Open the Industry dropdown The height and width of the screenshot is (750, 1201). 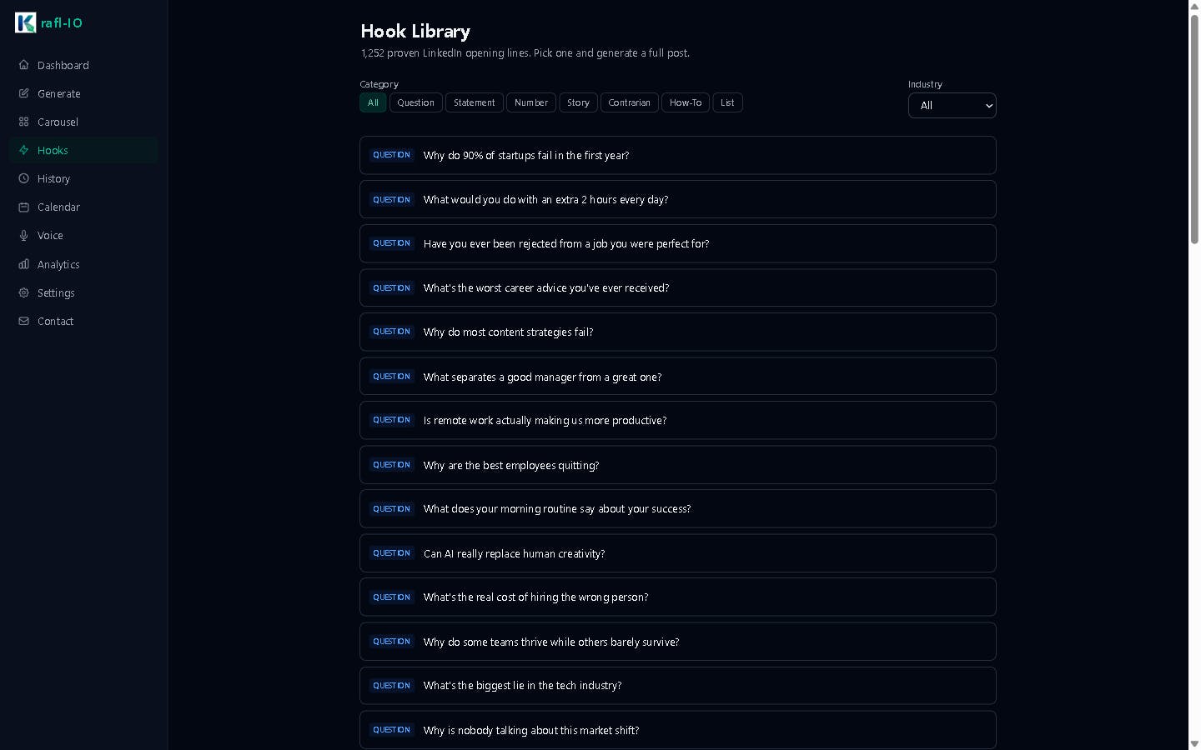[952, 105]
